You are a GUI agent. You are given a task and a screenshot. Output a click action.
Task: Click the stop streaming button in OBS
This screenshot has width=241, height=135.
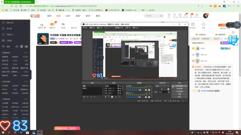[179, 86]
